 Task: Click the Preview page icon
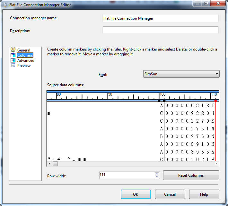pyautogui.click(x=13, y=65)
